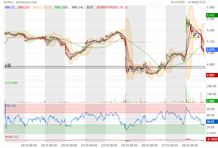The height and width of the screenshot is (148, 218).
Task: Click the blue 5.070 current price tag
Action: [212, 50]
